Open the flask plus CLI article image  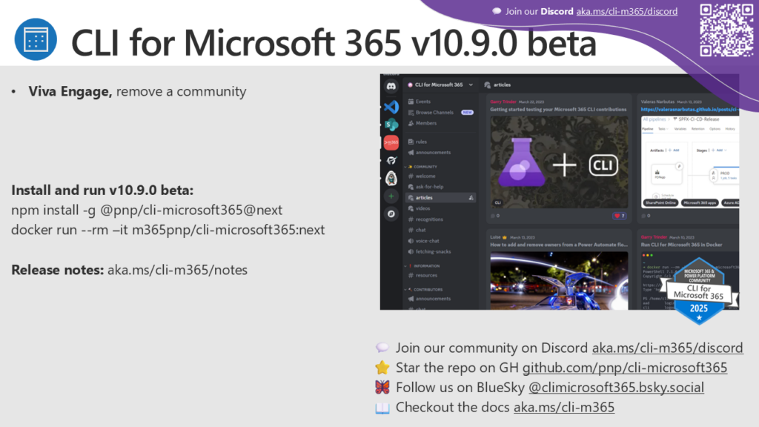[x=559, y=162]
